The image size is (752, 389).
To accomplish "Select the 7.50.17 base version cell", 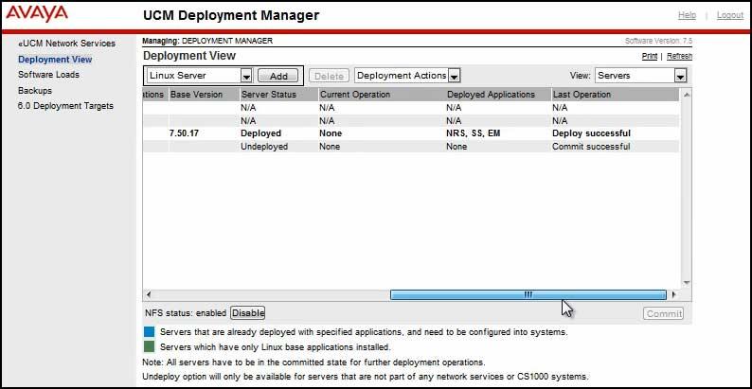I will coord(184,133).
